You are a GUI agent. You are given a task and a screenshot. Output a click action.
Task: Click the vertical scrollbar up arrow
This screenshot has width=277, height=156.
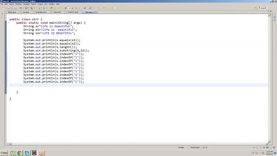[269, 16]
